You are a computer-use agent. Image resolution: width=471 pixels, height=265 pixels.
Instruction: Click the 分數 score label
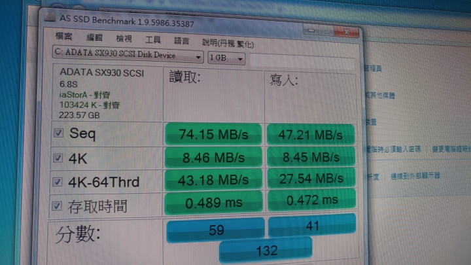click(77, 235)
